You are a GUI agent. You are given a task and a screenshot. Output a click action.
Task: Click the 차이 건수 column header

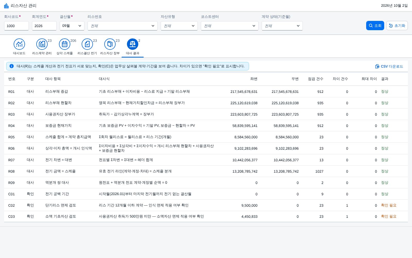click(340, 79)
